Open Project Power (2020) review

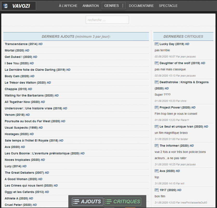pyautogui.click(x=177, y=107)
